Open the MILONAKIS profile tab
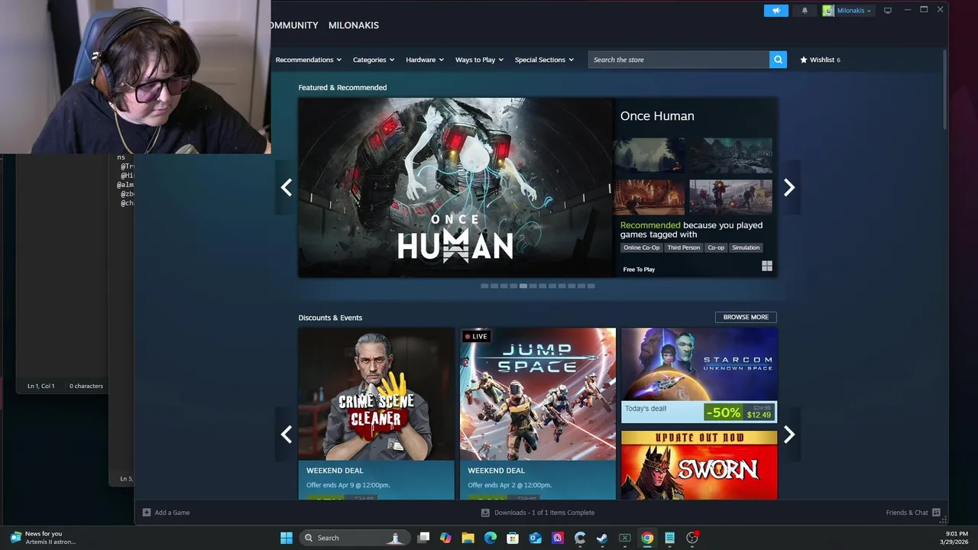This screenshot has height=550, width=978. (x=353, y=25)
